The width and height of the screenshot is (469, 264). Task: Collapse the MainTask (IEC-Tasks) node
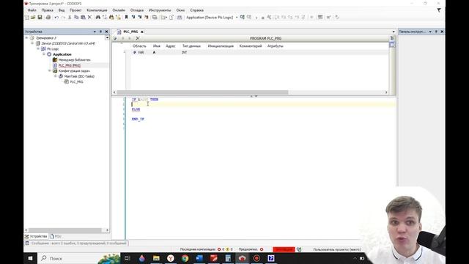56,76
